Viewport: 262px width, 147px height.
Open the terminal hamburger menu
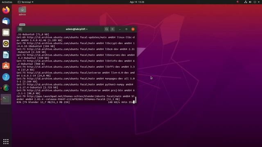click(x=113, y=29)
